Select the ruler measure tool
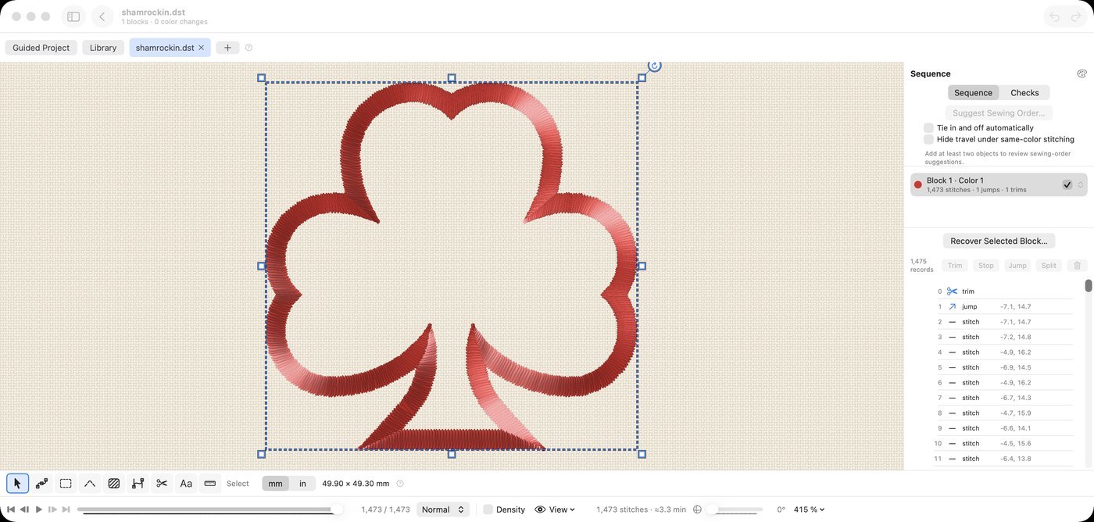The image size is (1094, 522). pos(209,484)
